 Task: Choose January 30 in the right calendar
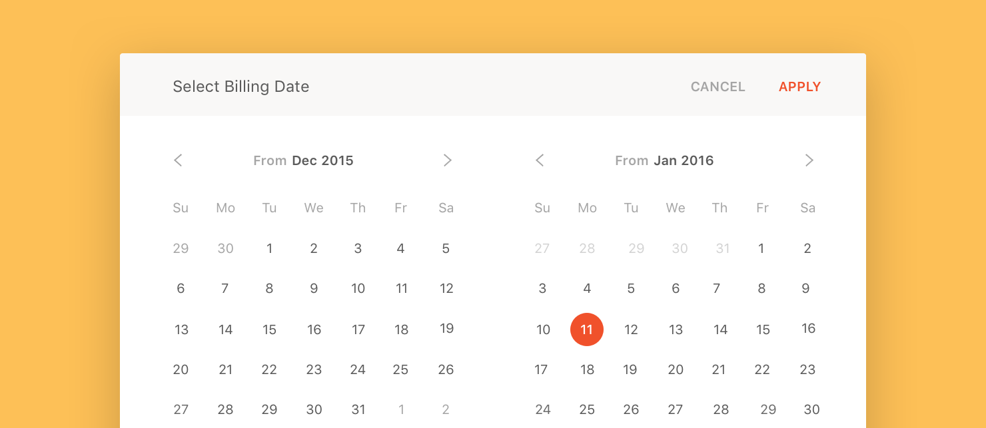811,409
